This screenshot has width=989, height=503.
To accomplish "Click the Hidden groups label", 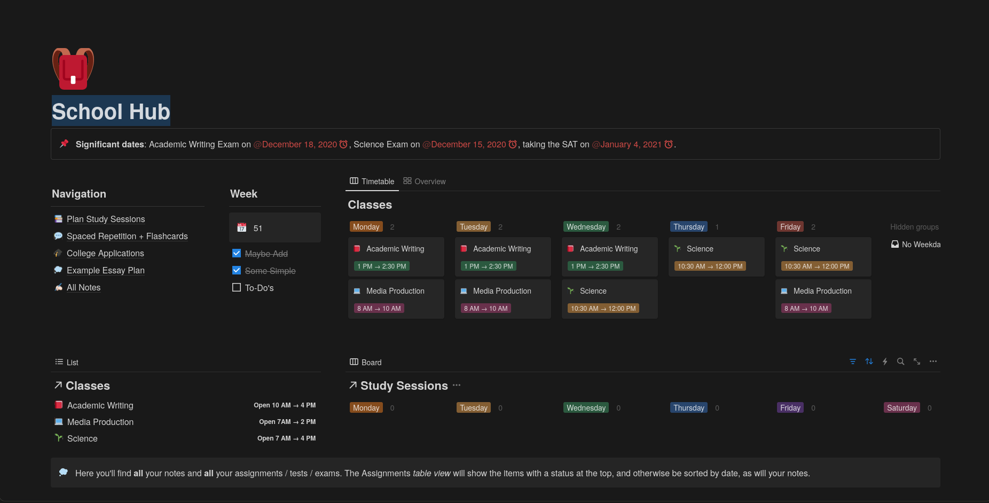I will point(914,227).
